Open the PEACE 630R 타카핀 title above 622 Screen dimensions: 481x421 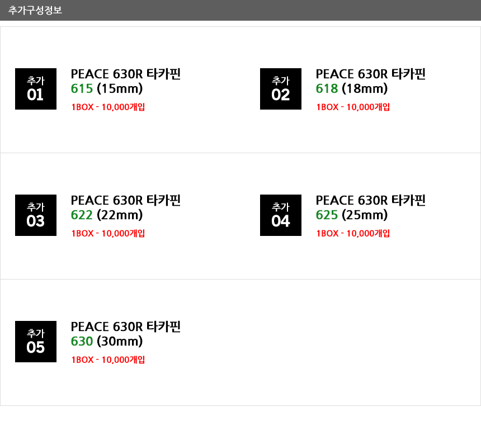pyautogui.click(x=126, y=200)
